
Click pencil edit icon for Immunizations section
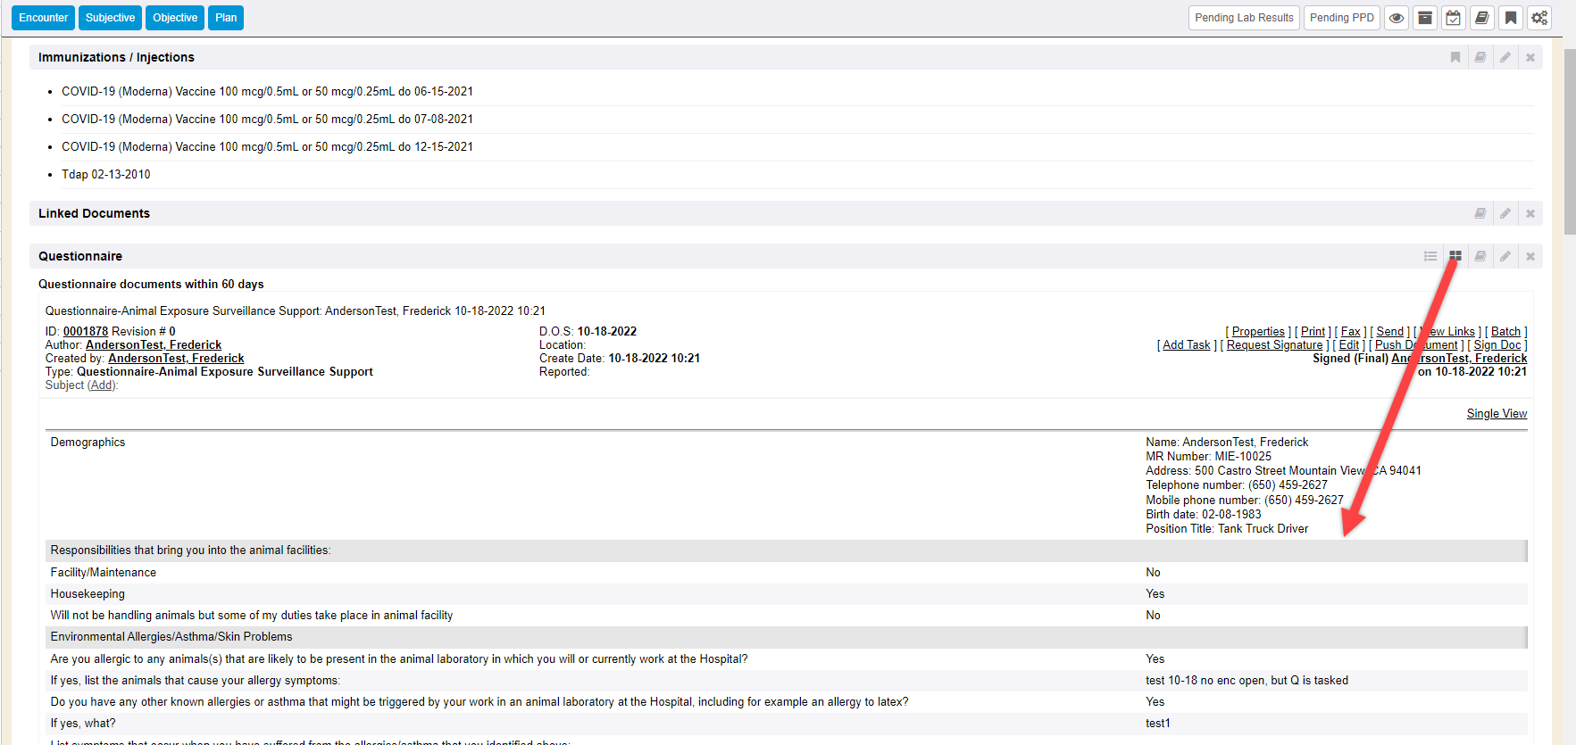(x=1505, y=57)
